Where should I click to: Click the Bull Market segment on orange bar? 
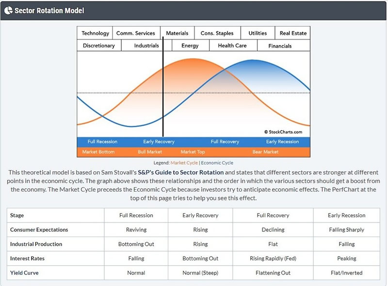[x=150, y=152]
